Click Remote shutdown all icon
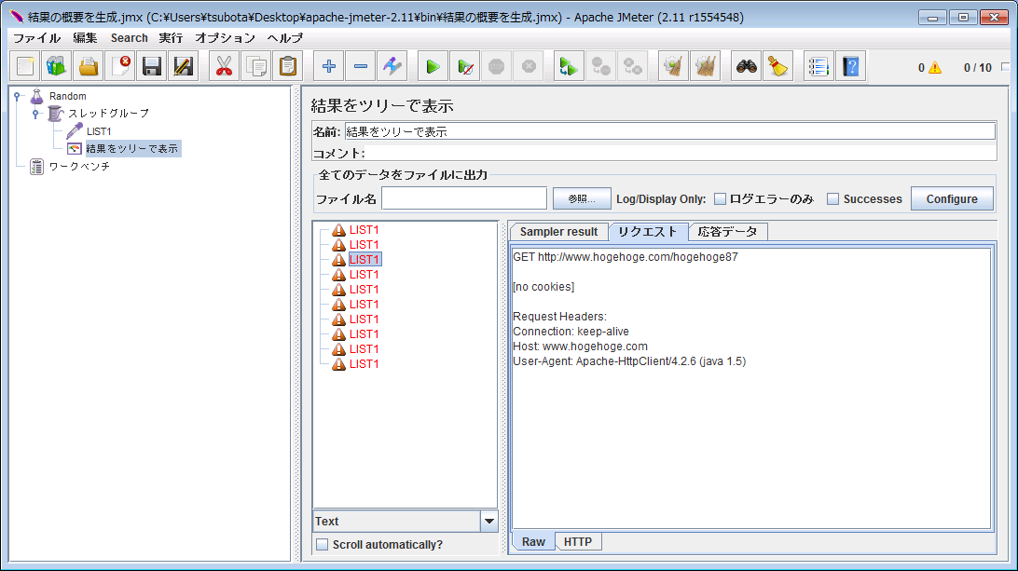This screenshot has width=1018, height=571. (633, 66)
